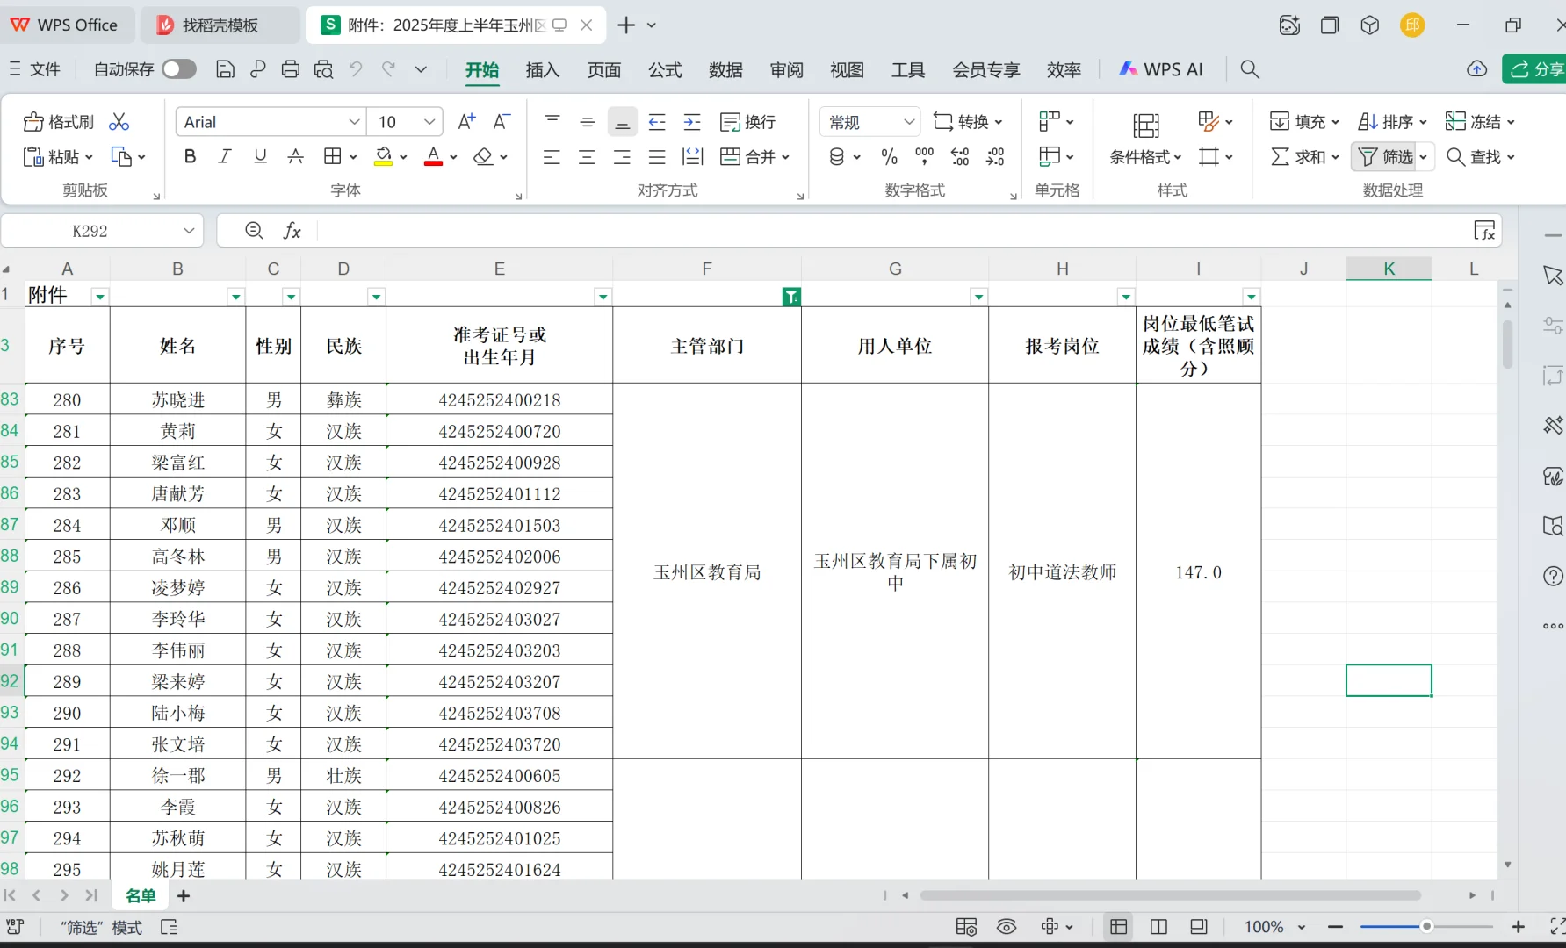Apply strikethrough formatting
Viewport: 1566px width, 948px height.
pyautogui.click(x=295, y=156)
